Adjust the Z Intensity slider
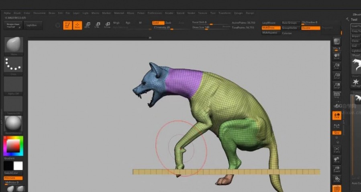 click(x=171, y=28)
